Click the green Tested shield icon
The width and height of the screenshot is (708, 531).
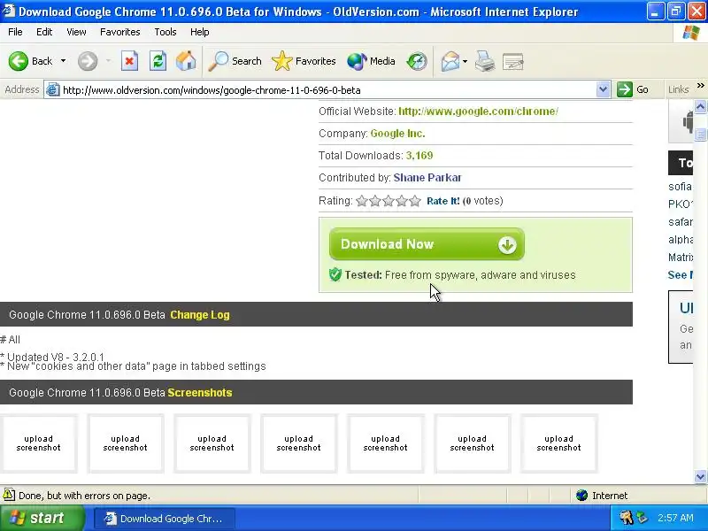click(x=335, y=274)
